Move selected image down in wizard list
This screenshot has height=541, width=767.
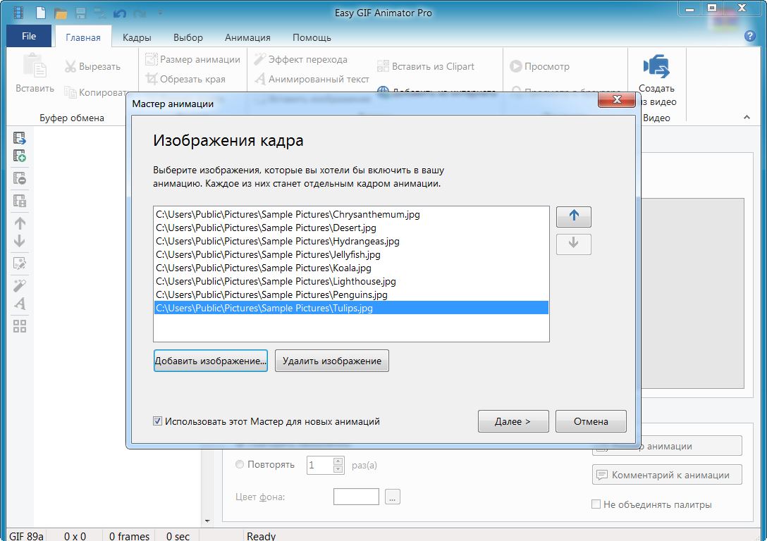pos(574,244)
